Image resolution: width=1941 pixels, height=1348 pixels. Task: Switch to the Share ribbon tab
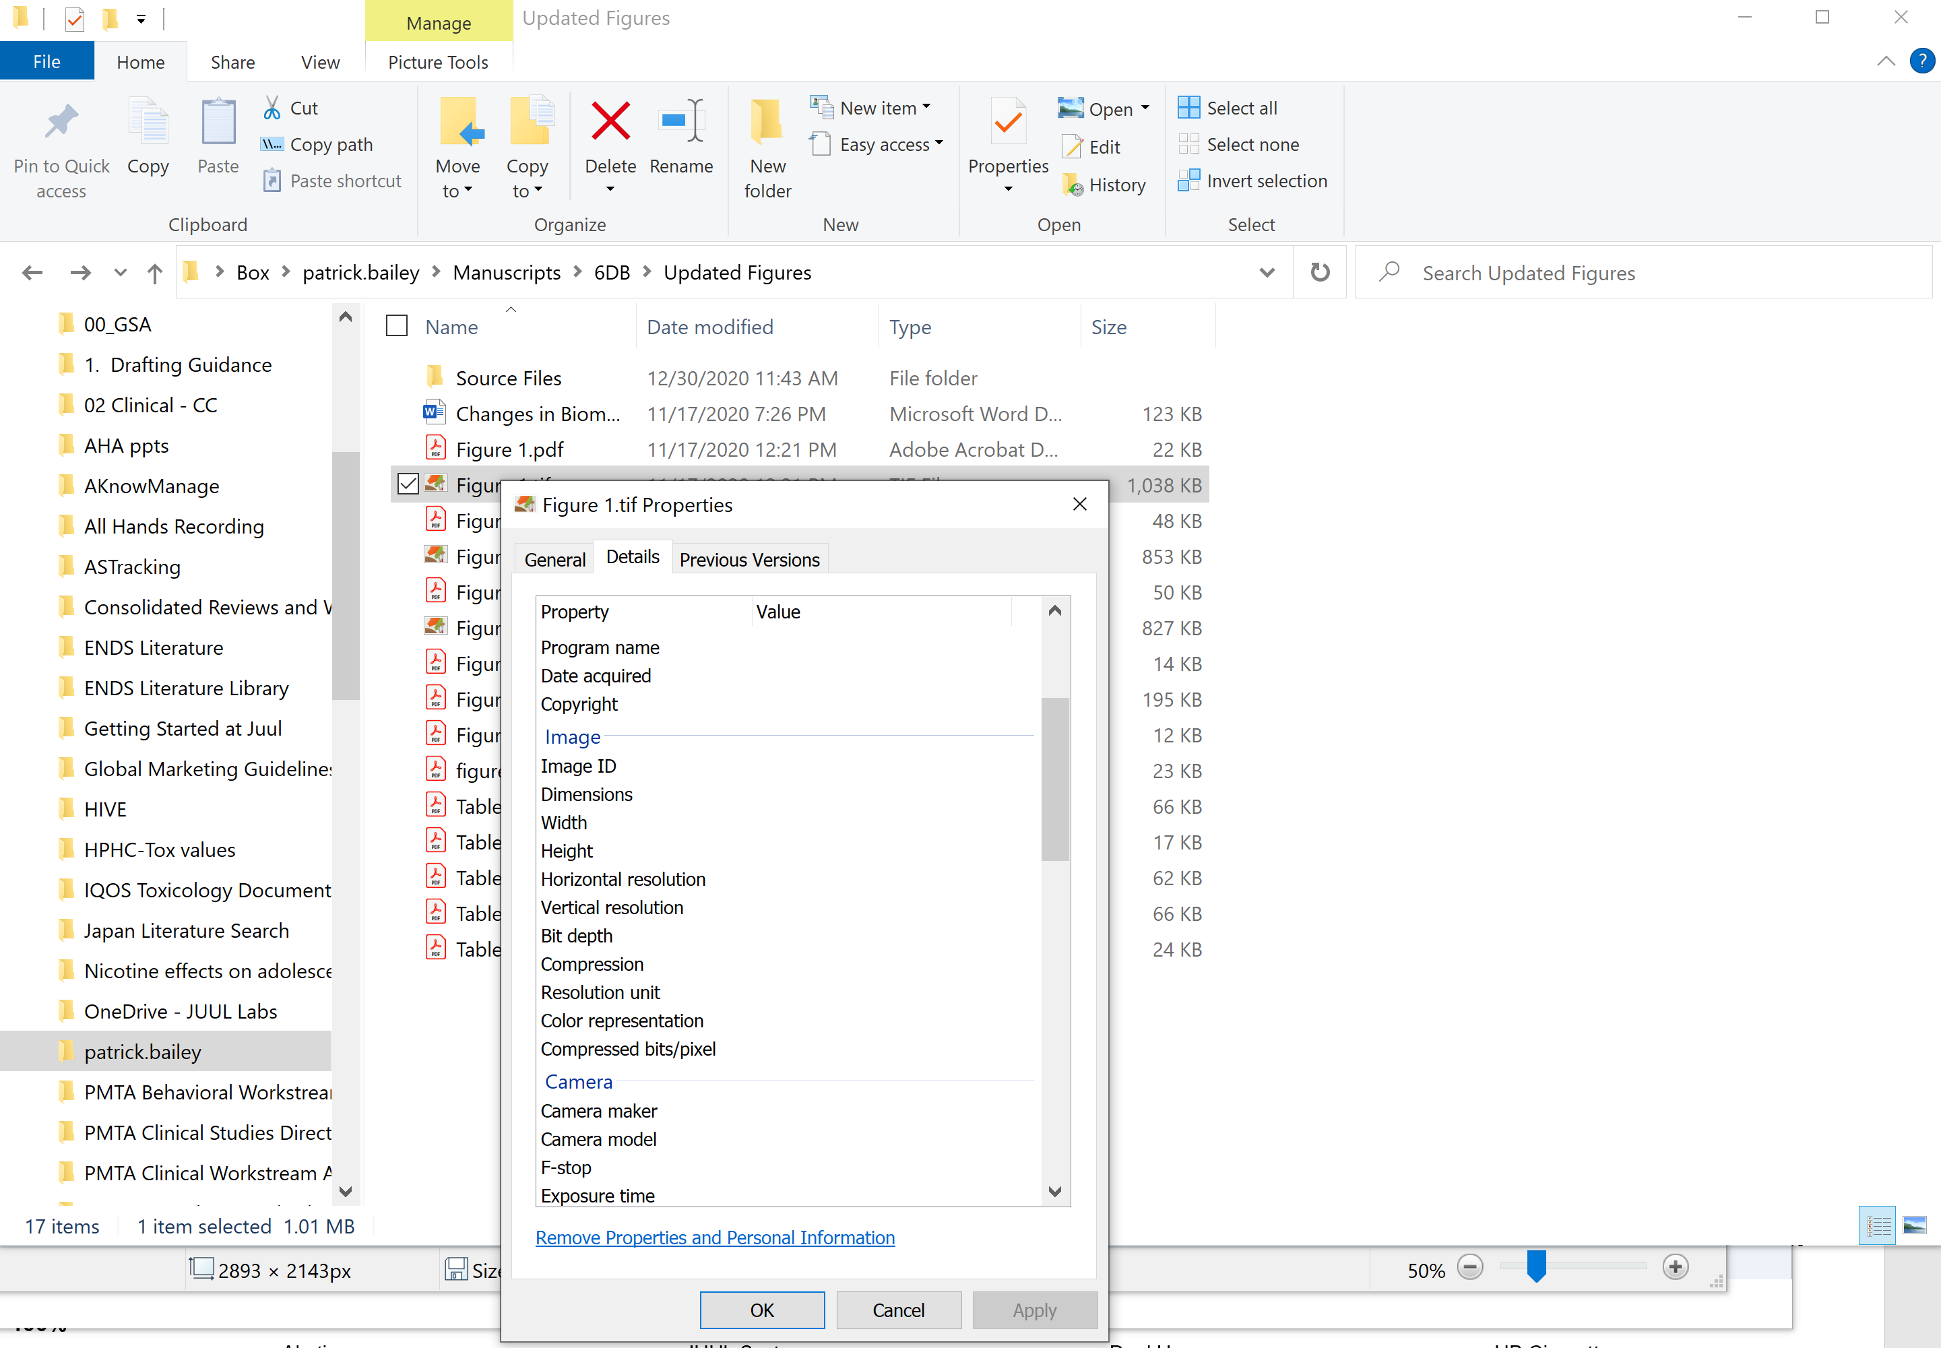tap(232, 62)
